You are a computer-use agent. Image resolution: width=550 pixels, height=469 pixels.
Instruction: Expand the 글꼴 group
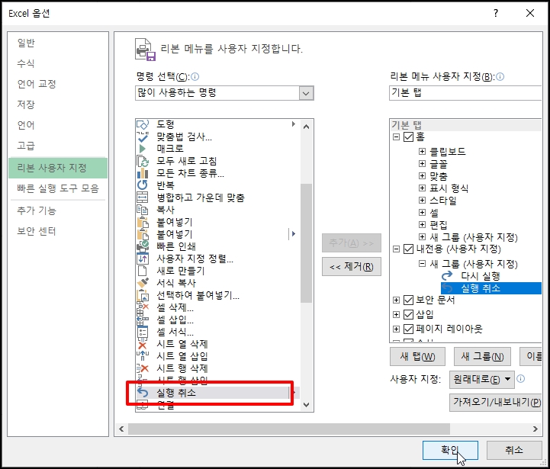[423, 163]
